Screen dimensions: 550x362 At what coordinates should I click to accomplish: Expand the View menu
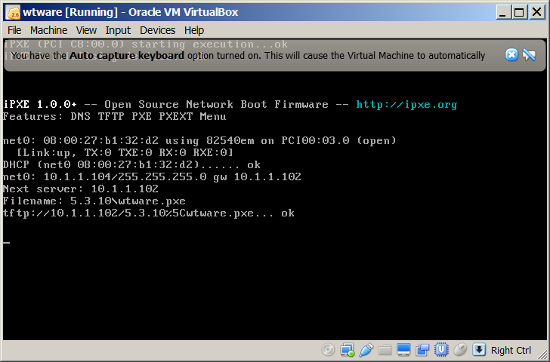86,30
